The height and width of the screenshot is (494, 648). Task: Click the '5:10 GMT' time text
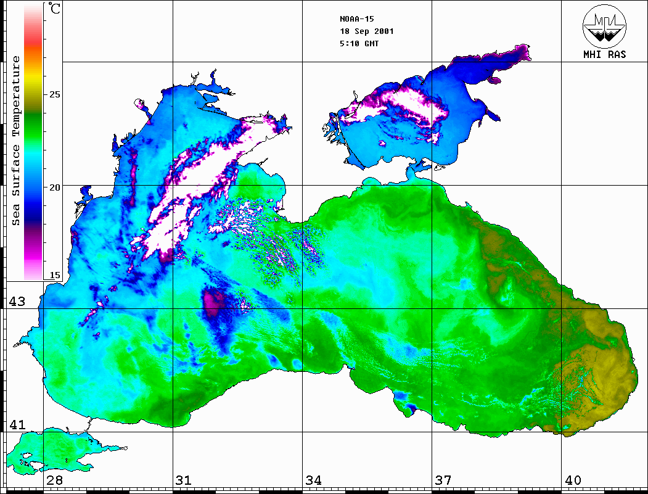click(359, 43)
